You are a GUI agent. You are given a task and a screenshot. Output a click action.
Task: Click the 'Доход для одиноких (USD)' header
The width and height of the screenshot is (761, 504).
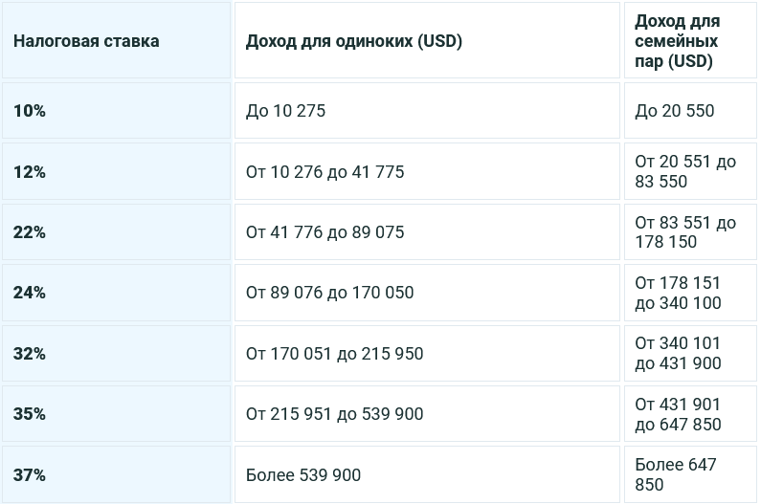(354, 41)
